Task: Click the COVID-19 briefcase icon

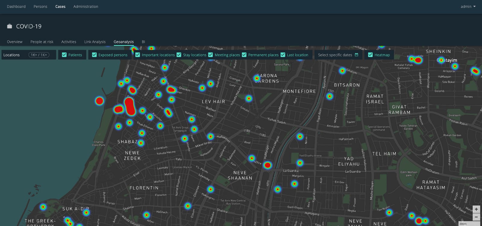Action: click(x=10, y=26)
